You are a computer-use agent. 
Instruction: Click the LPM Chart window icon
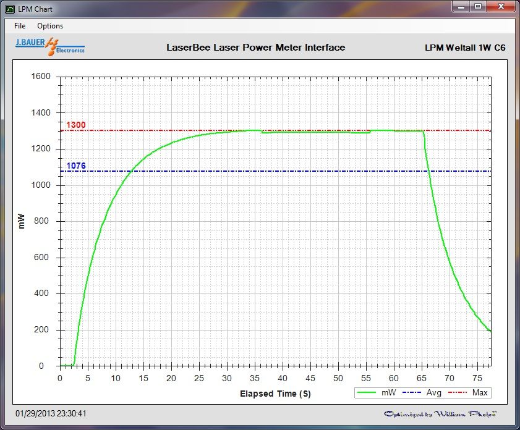point(10,9)
